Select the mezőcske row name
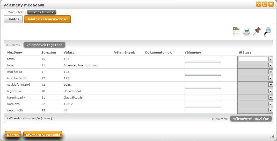This screenshot has width=277, height=141. (14, 72)
